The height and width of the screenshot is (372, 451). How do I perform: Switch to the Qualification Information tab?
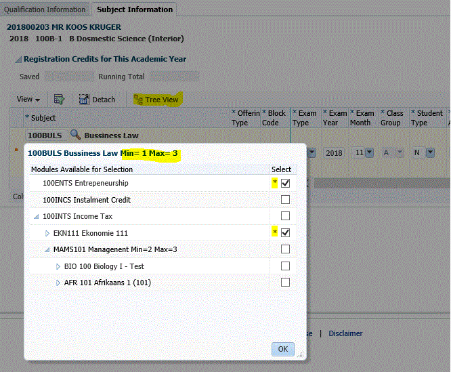tap(45, 9)
